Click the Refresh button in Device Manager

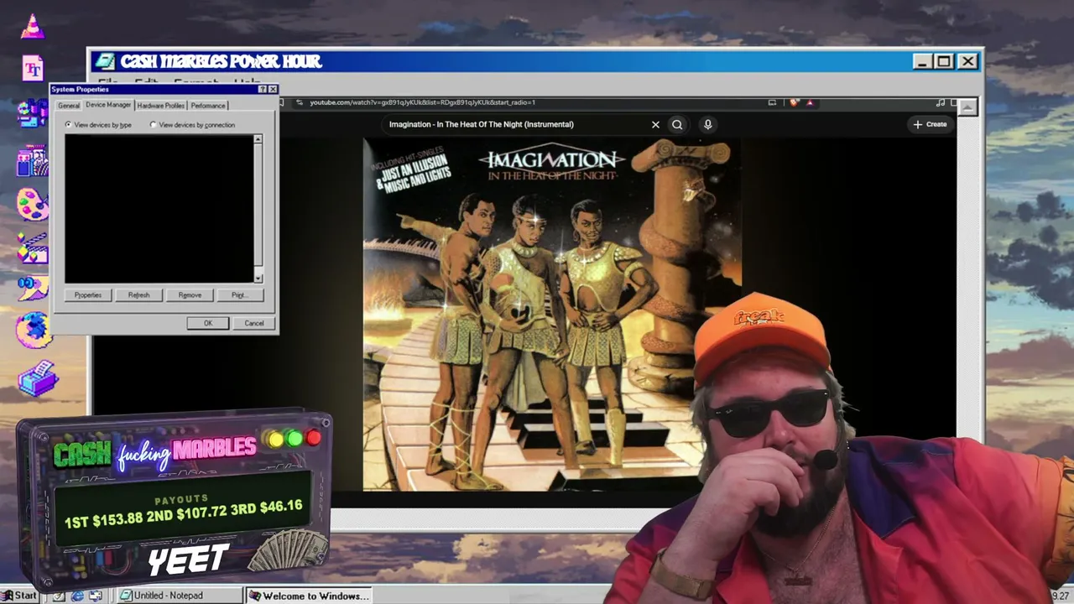[x=138, y=295]
